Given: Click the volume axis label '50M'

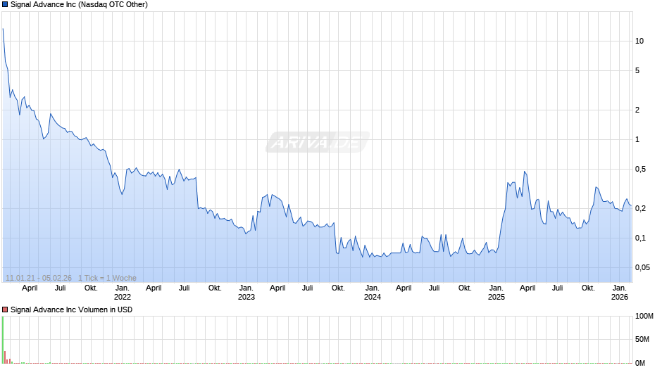Looking at the screenshot, I should coord(642,339).
